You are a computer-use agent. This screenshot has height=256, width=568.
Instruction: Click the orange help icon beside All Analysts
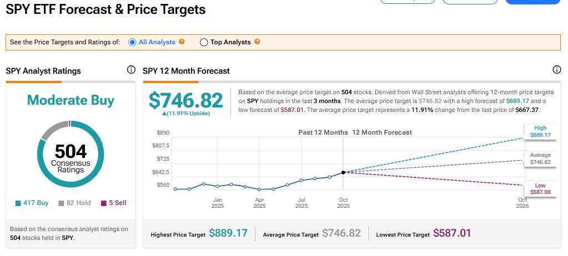pyautogui.click(x=182, y=42)
